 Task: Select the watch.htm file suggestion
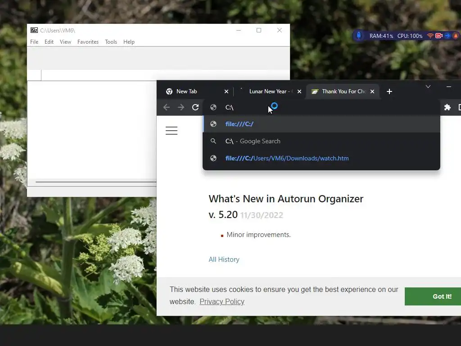(321, 158)
